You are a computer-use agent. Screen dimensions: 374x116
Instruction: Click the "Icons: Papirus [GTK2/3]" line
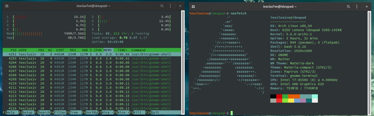pyautogui.click(x=293, y=72)
